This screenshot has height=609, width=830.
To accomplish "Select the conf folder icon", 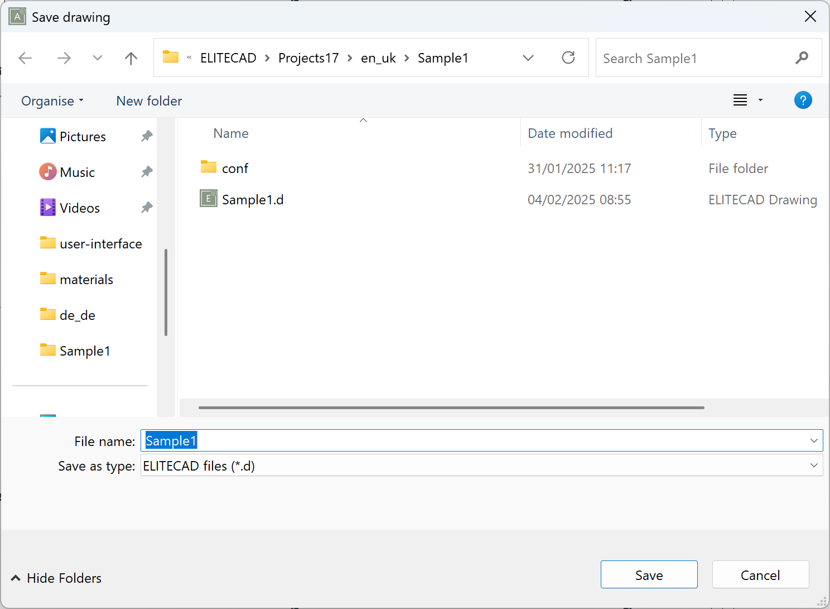I will pyautogui.click(x=209, y=167).
